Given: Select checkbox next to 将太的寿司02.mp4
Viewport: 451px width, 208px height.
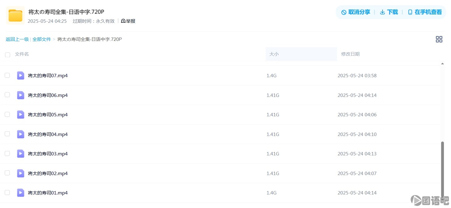Looking at the screenshot, I should (7, 173).
